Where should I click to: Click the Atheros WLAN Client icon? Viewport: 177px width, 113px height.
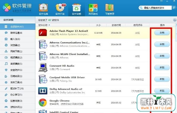[x=43, y=56]
